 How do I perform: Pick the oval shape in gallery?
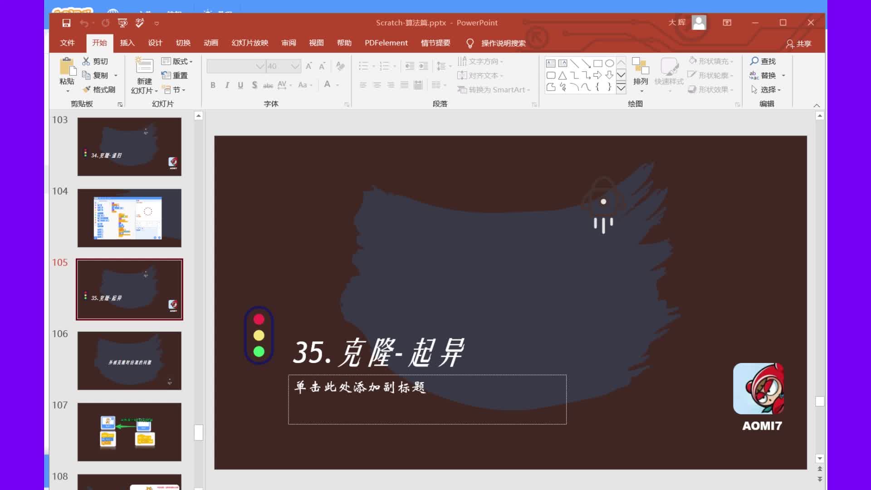(x=610, y=64)
